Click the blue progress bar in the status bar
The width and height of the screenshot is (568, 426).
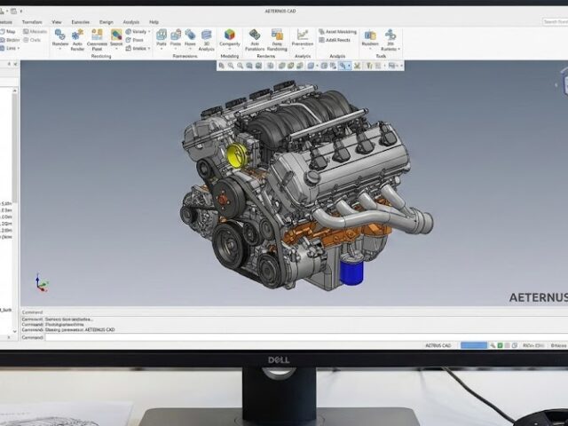click(474, 345)
